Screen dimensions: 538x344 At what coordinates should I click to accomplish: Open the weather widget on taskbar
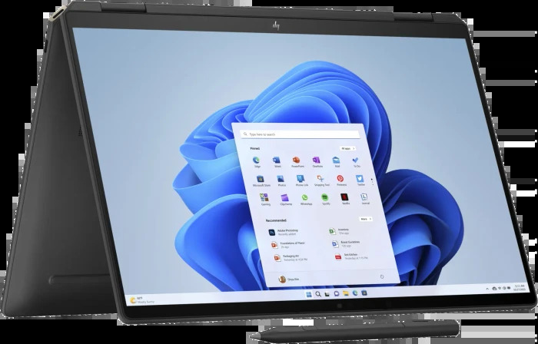pyautogui.click(x=142, y=299)
